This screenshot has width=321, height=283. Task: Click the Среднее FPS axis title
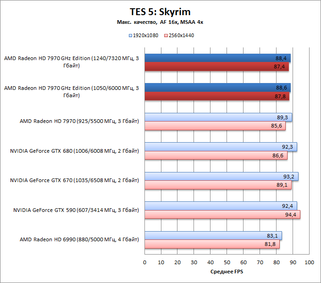point(227,272)
